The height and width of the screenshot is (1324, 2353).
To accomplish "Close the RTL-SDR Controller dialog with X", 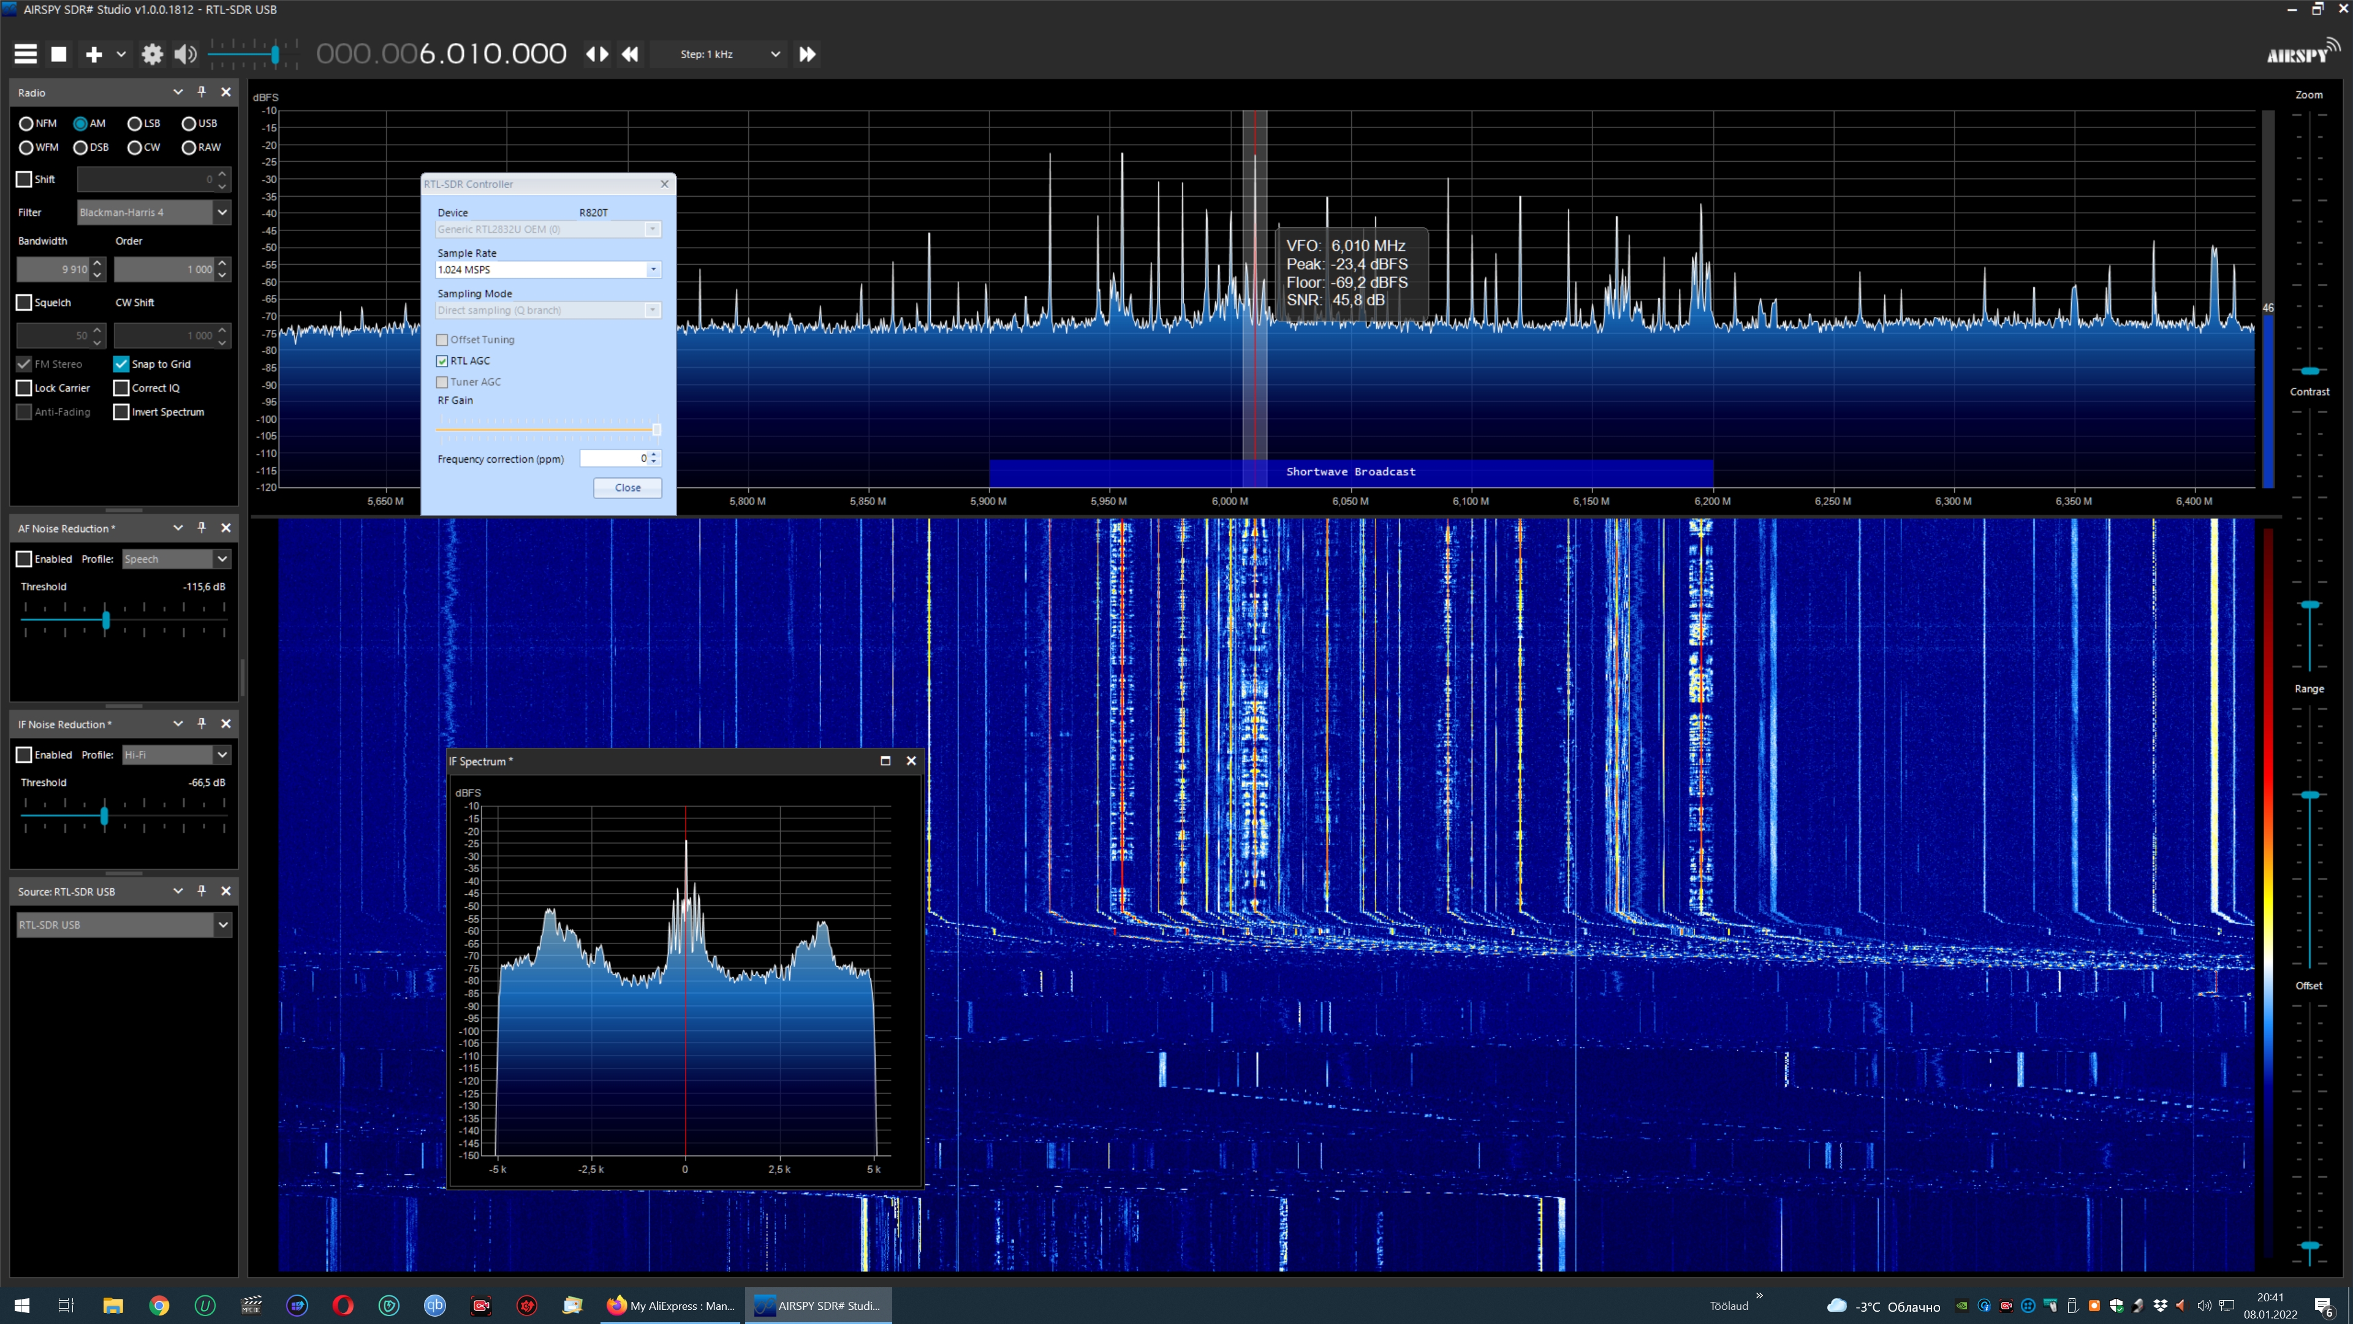I will pos(664,184).
